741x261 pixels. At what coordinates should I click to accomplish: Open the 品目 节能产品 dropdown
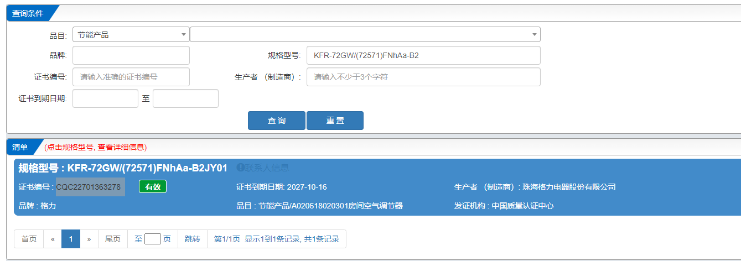click(131, 35)
